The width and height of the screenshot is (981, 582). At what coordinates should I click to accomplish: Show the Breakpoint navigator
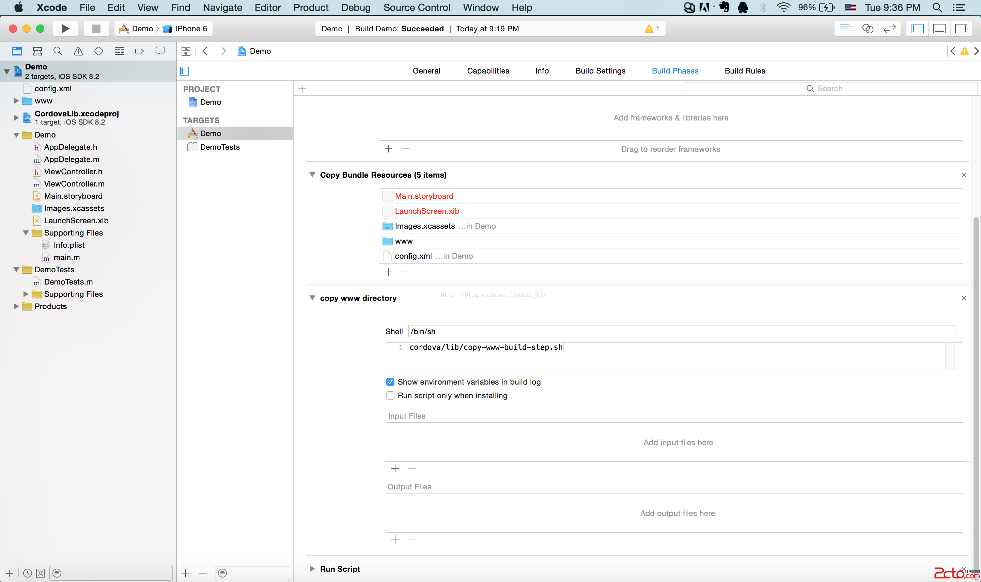[139, 51]
